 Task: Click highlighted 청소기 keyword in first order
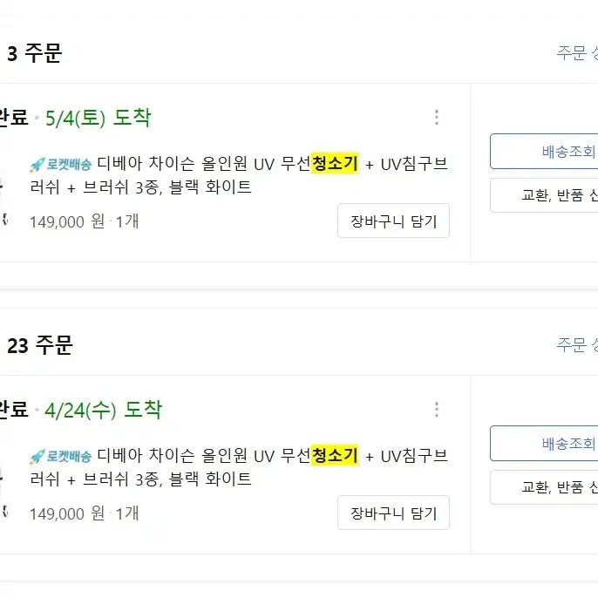point(335,163)
